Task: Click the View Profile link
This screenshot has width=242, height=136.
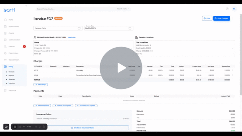Action: pyautogui.click(x=71, y=37)
